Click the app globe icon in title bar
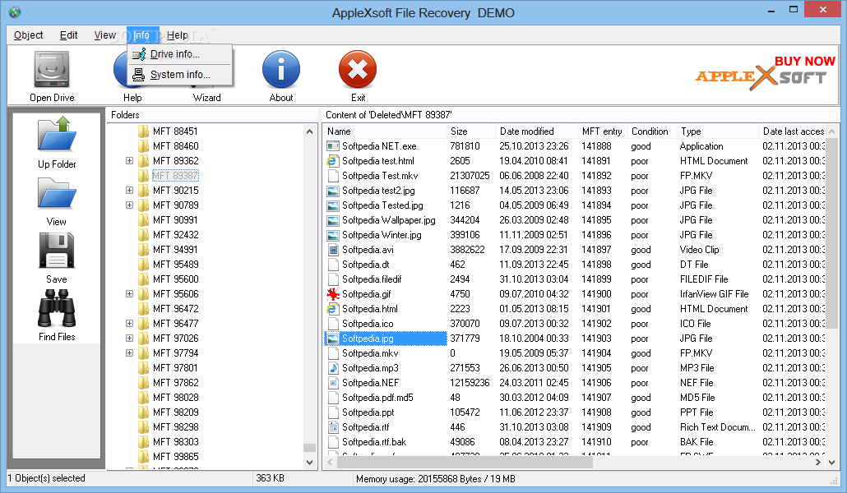 point(15,12)
